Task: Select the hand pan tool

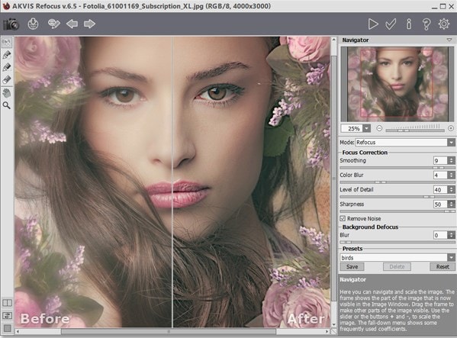Action: [7, 93]
